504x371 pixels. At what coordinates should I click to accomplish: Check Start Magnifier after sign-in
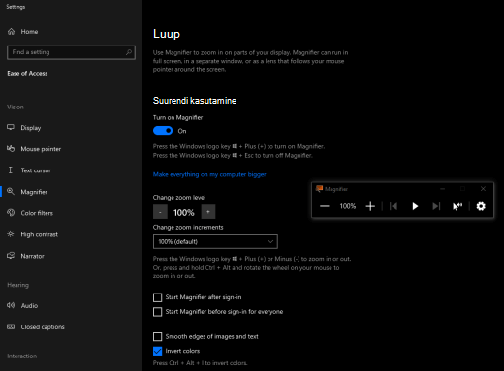tap(157, 297)
